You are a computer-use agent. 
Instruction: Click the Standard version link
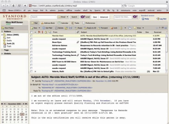point(147,15)
